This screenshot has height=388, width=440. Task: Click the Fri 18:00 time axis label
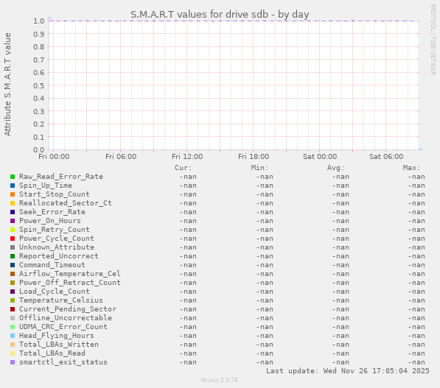click(x=254, y=157)
